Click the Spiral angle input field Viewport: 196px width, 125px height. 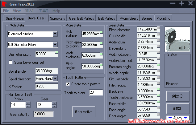pos(47,71)
